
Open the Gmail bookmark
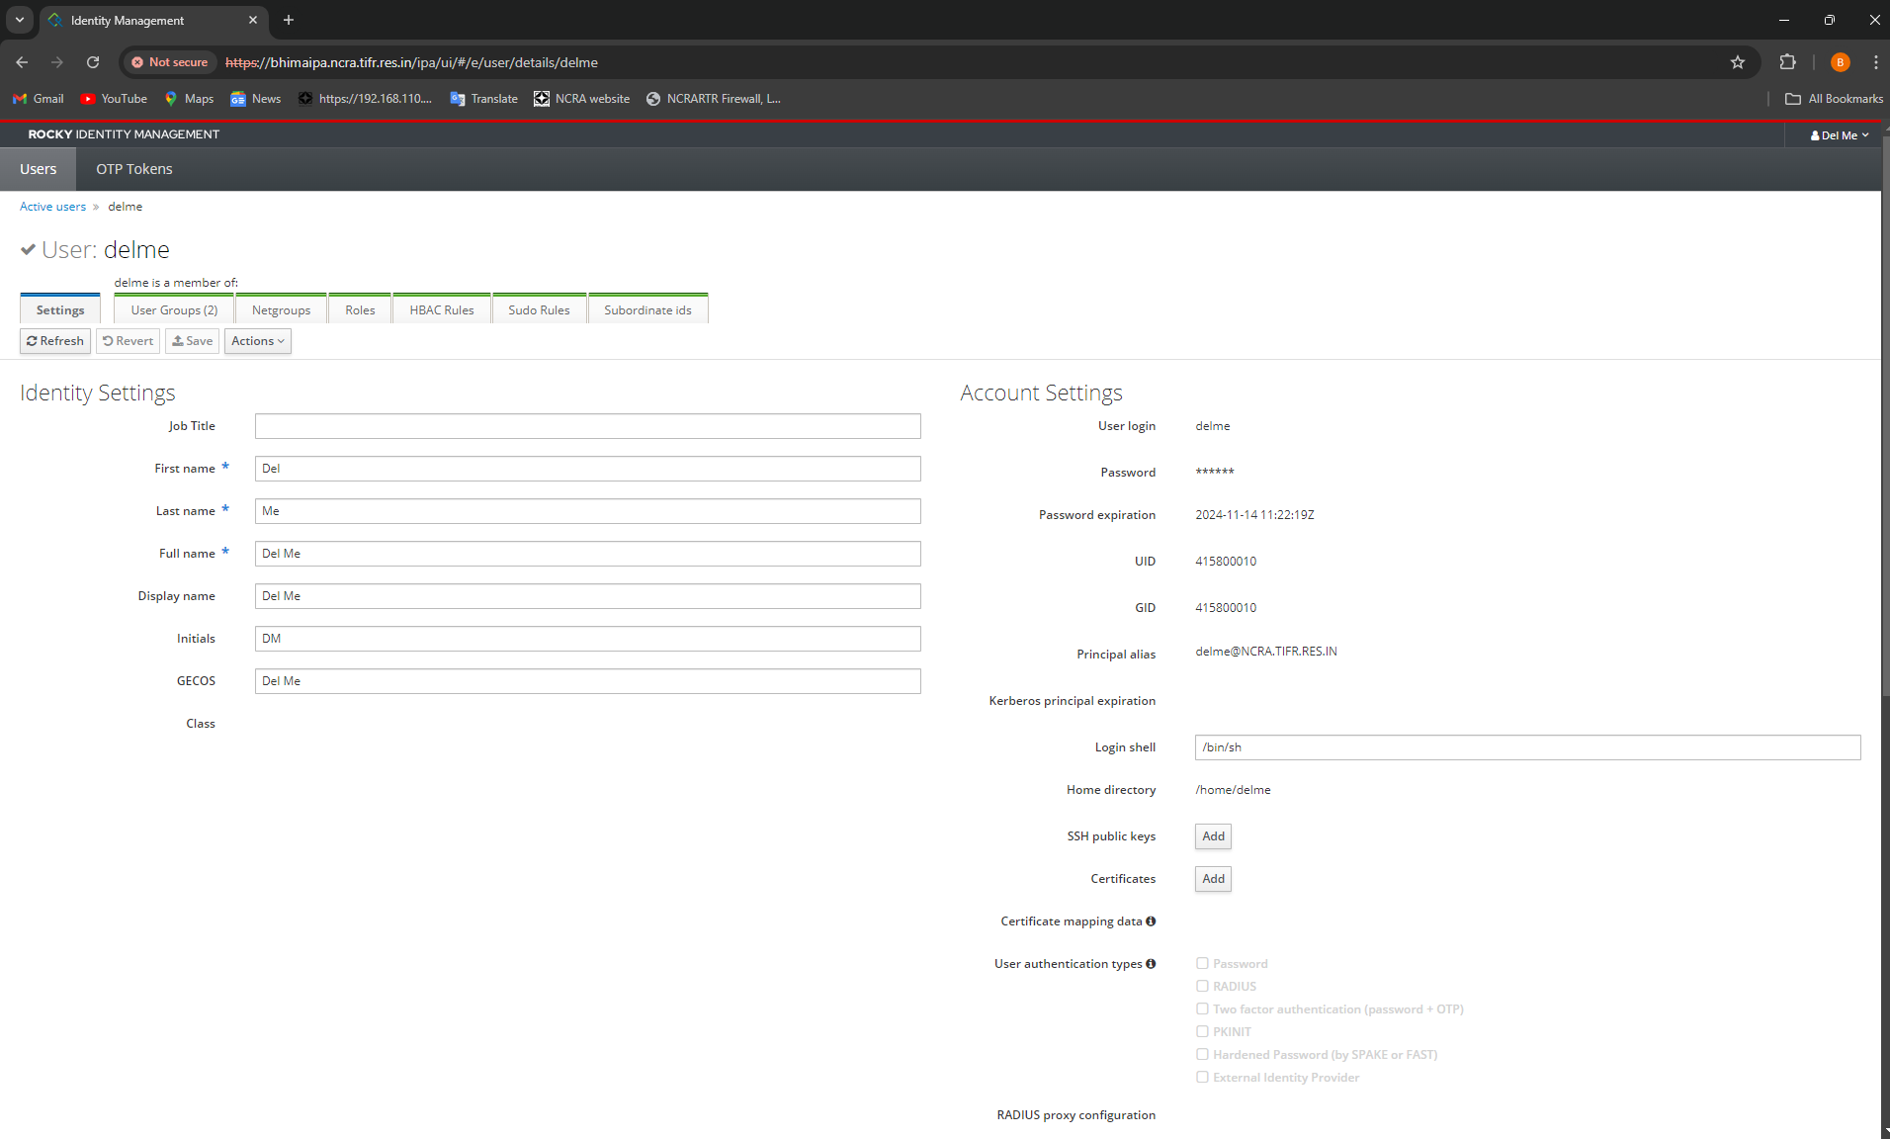(x=38, y=99)
